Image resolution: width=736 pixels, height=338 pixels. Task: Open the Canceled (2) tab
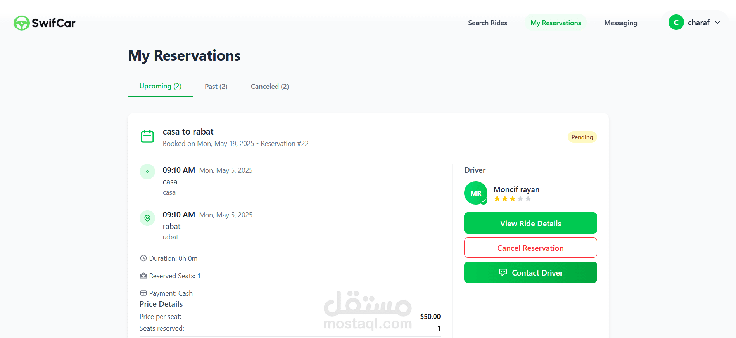coord(270,87)
